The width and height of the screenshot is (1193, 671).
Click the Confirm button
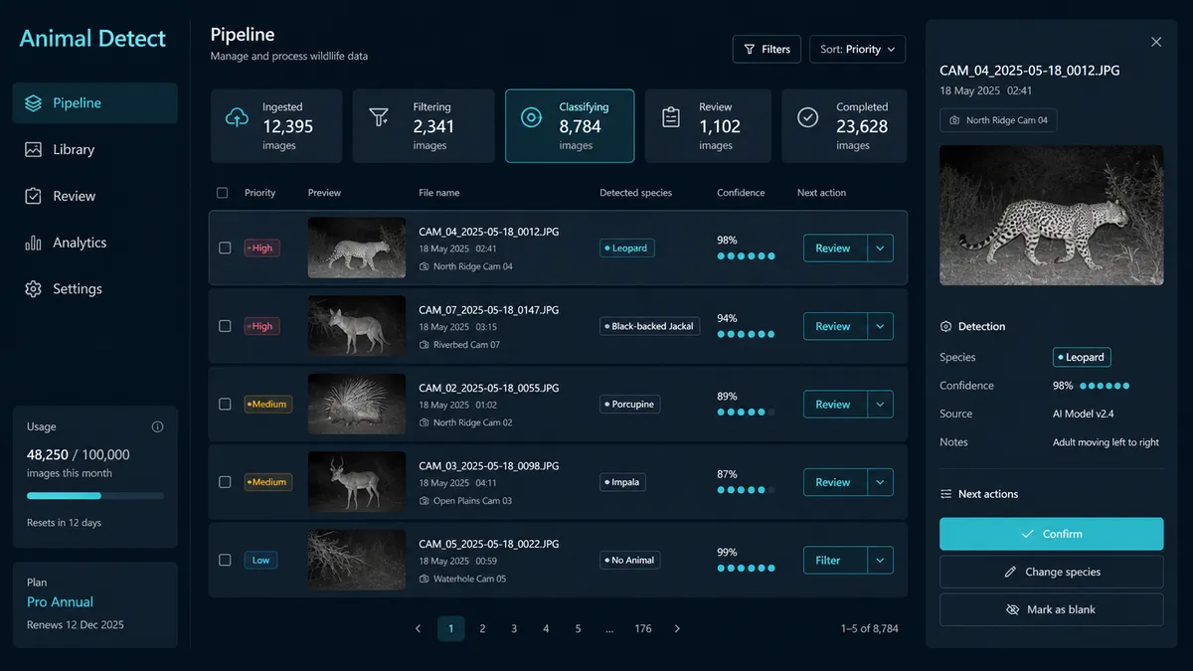click(1051, 534)
